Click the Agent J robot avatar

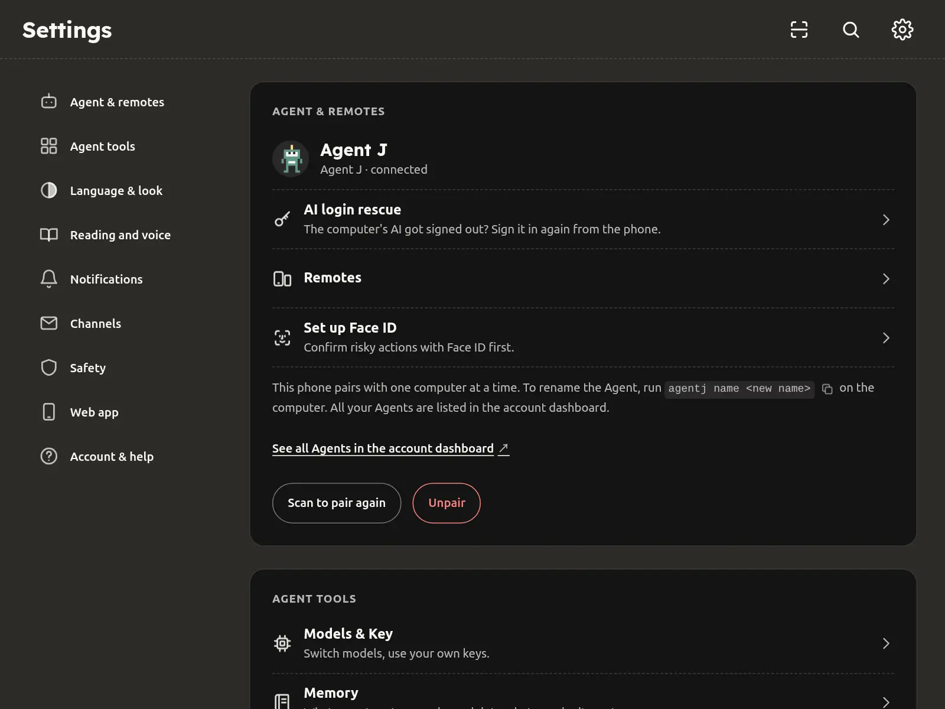click(x=291, y=159)
